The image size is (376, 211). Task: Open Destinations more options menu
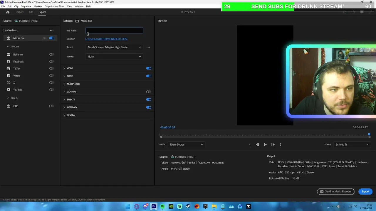pos(52,30)
